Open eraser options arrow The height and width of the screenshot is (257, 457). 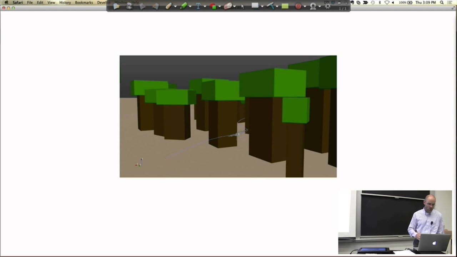[234, 6]
